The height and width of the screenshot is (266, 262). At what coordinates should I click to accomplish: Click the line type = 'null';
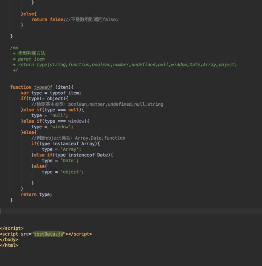(50, 116)
